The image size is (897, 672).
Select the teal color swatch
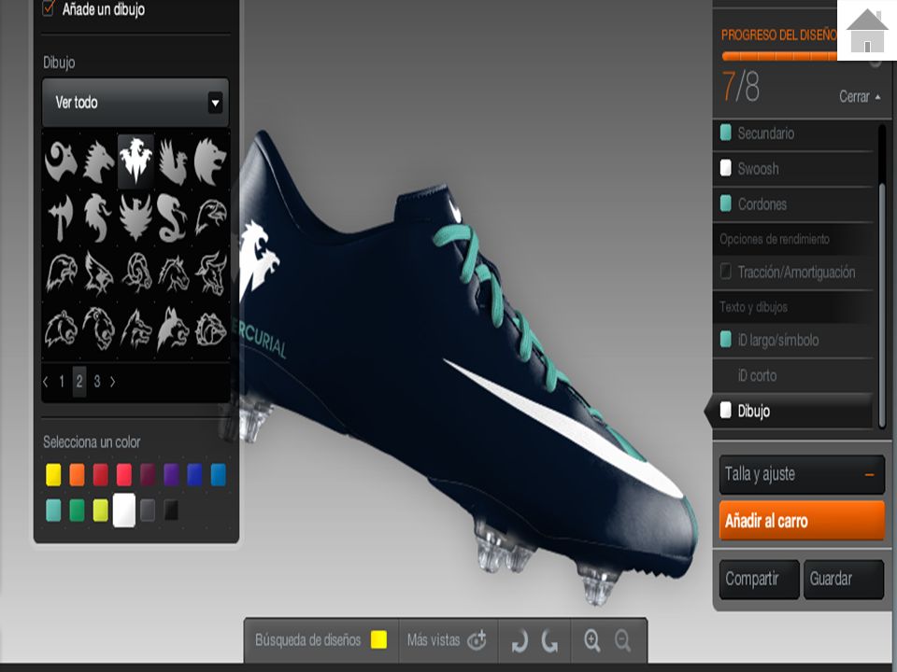click(x=53, y=511)
